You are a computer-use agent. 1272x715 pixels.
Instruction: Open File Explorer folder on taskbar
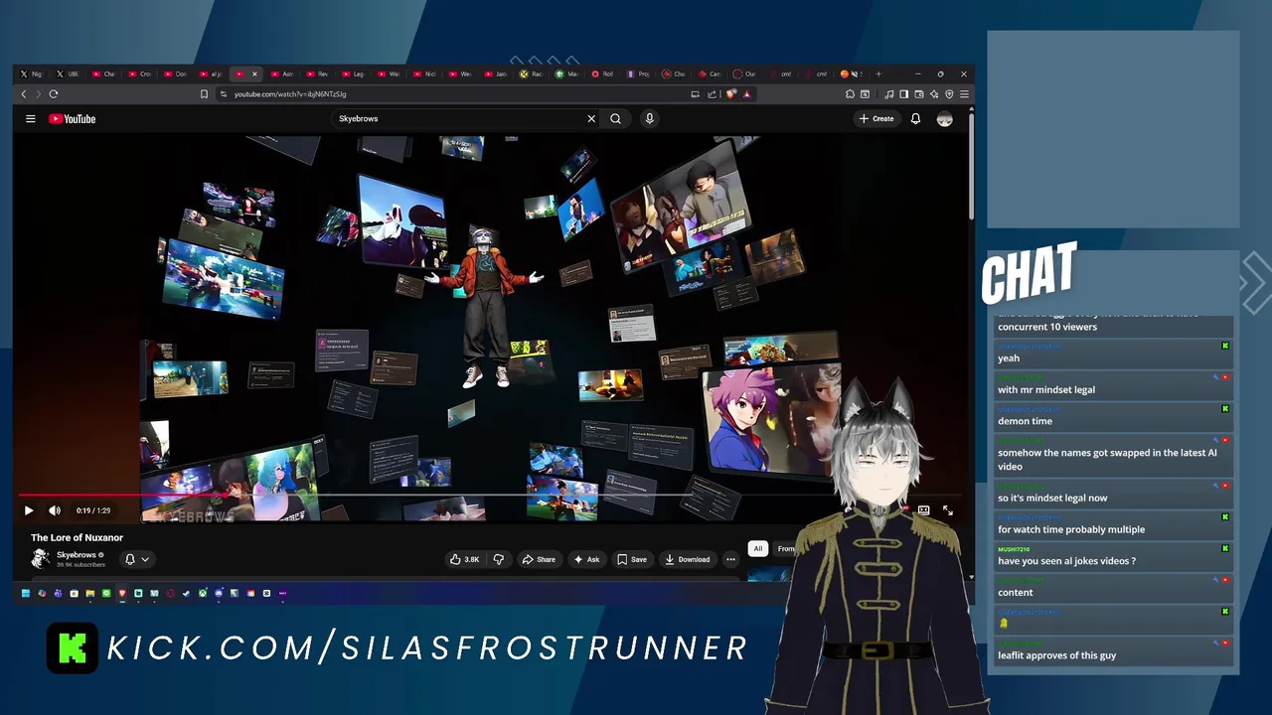click(x=89, y=594)
